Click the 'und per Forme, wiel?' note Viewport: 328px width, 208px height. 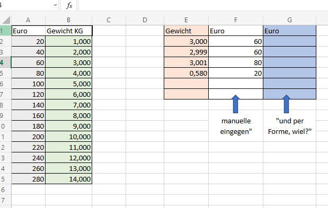pyautogui.click(x=290, y=126)
